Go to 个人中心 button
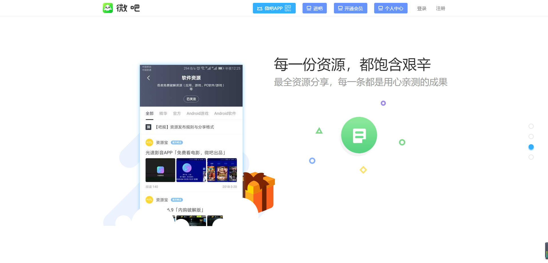The image size is (548, 263). 391,8
